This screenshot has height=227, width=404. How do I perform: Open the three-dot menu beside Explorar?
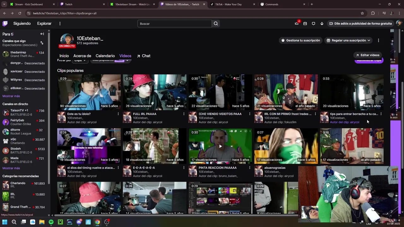[60, 24]
